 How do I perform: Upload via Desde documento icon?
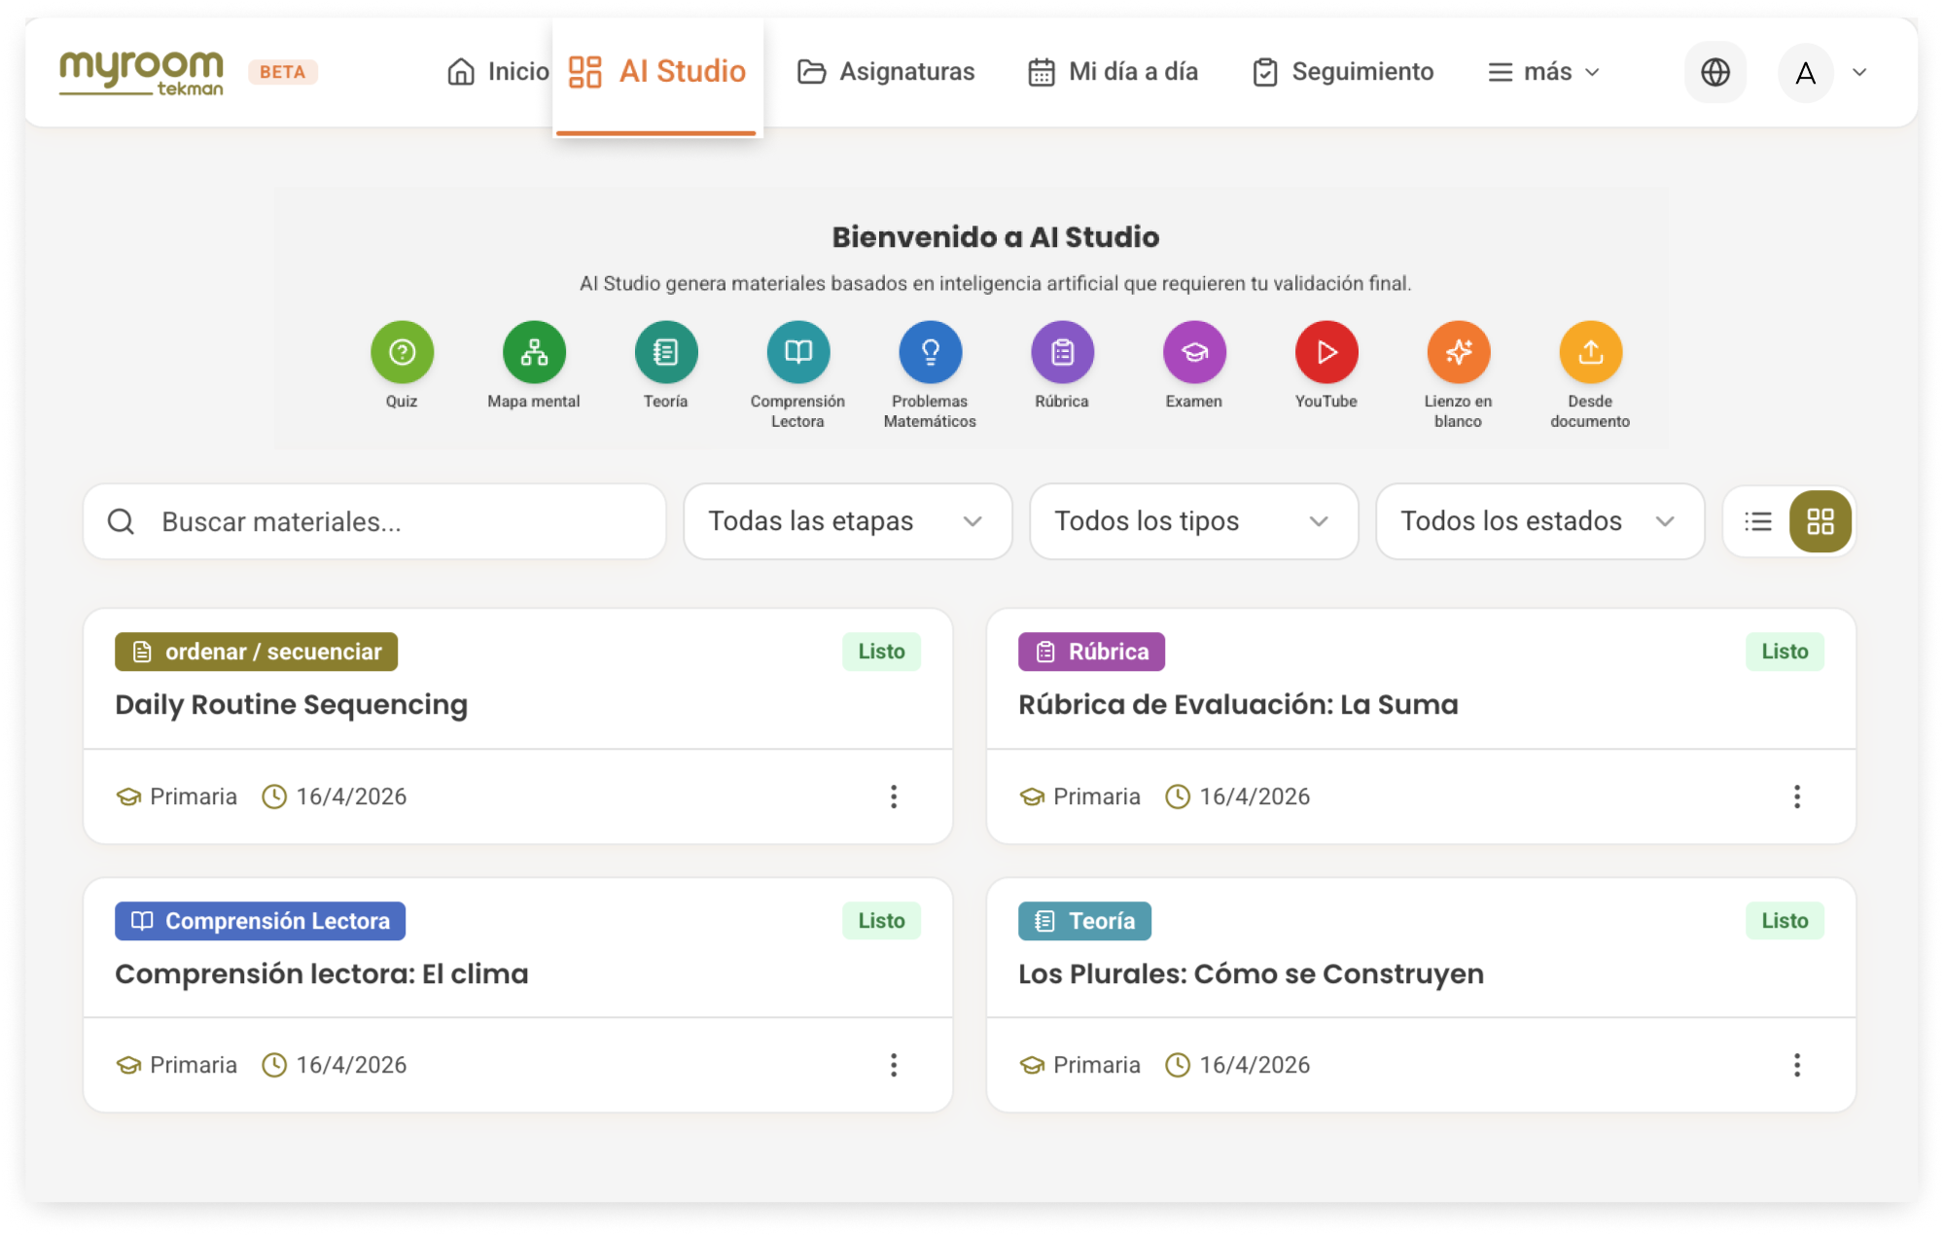(1591, 352)
